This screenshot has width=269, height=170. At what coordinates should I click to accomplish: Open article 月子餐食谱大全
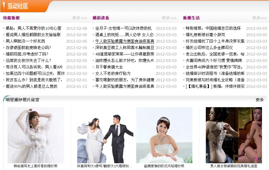tap(109, 67)
